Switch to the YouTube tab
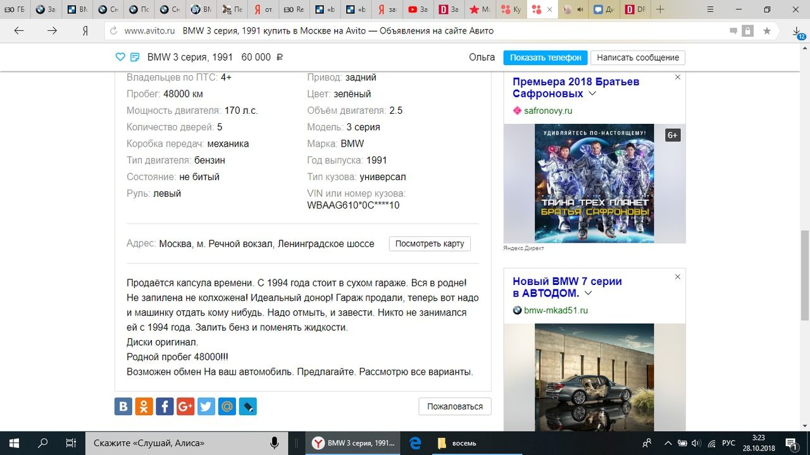Viewport: 810px width, 455px height. click(x=419, y=9)
